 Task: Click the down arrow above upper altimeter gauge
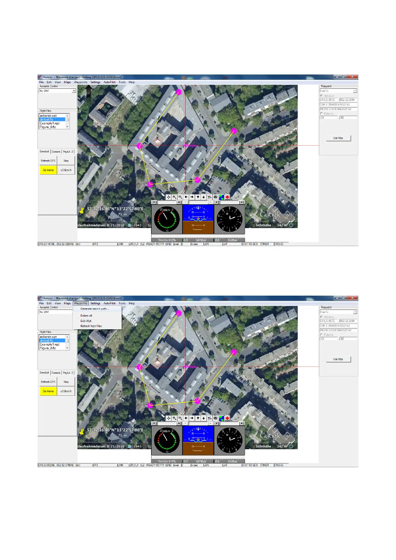(x=216, y=202)
